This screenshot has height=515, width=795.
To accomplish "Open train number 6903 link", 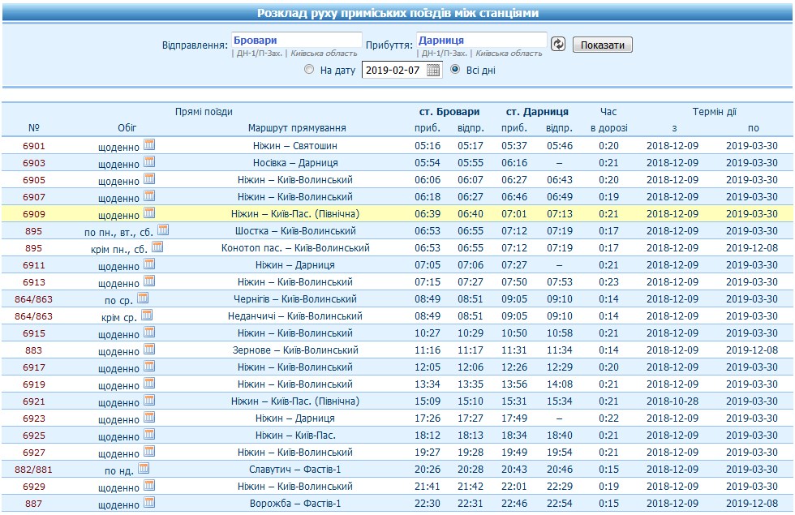I will click(x=33, y=163).
